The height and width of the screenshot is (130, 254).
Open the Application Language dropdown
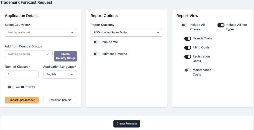60,75
